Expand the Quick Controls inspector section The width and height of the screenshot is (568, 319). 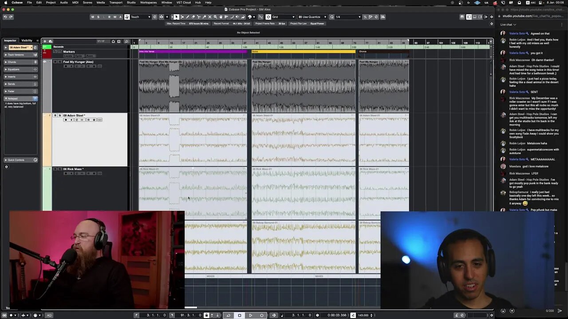20,160
